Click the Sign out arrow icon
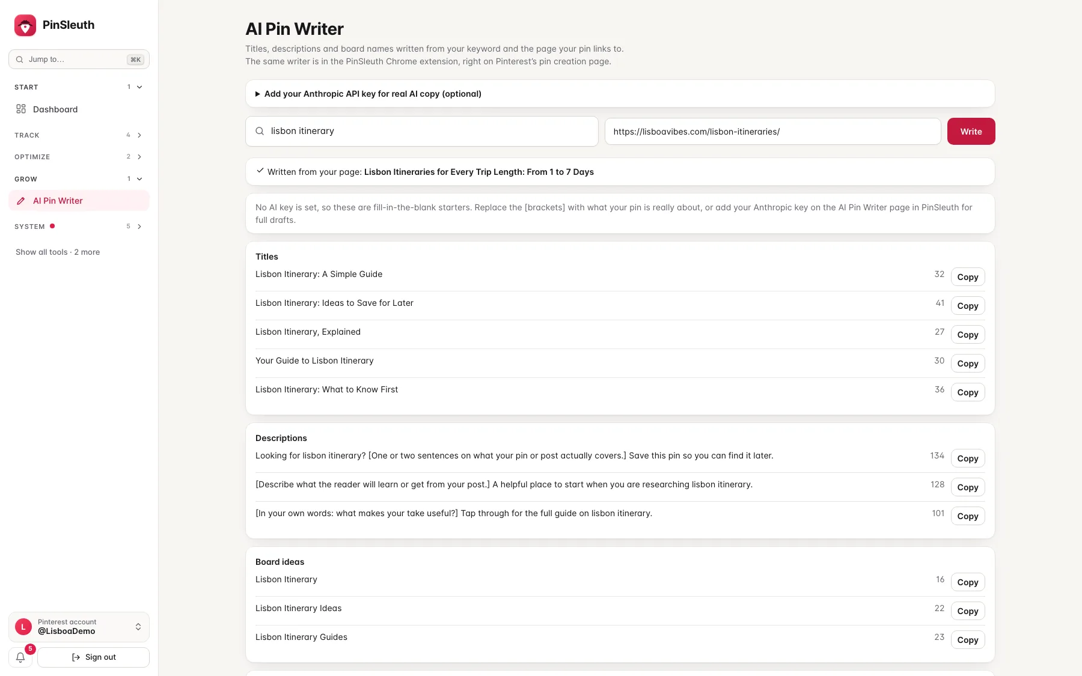 tap(76, 657)
